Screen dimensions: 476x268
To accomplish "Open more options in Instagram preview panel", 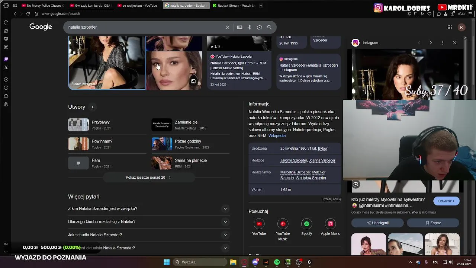I will pyautogui.click(x=443, y=43).
